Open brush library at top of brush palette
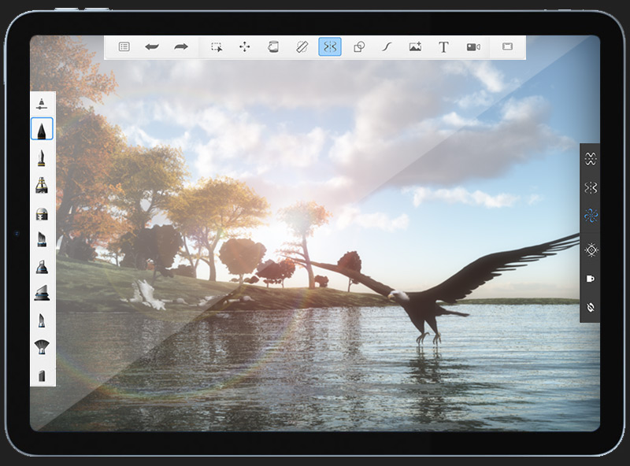 (43, 103)
